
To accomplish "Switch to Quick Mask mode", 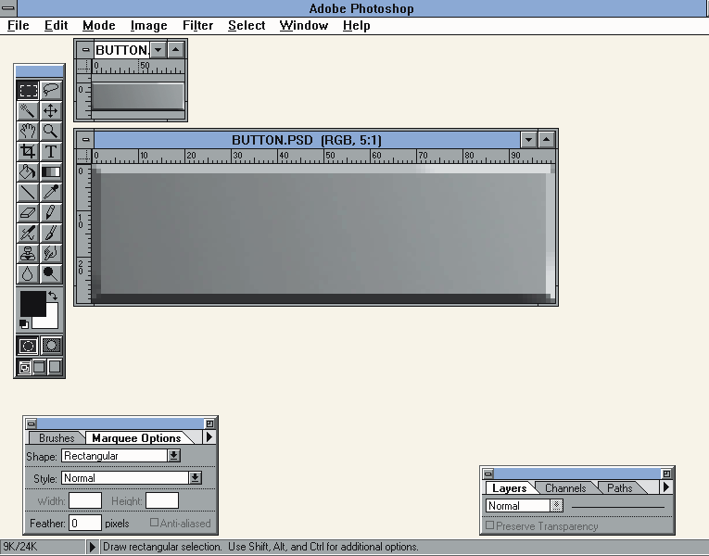I will [x=52, y=346].
